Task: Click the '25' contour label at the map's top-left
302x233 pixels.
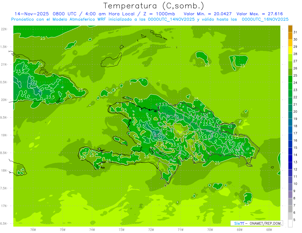Action: click(x=43, y=38)
